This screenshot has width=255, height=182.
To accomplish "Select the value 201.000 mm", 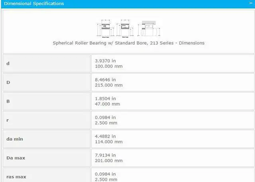I will 109,161.
